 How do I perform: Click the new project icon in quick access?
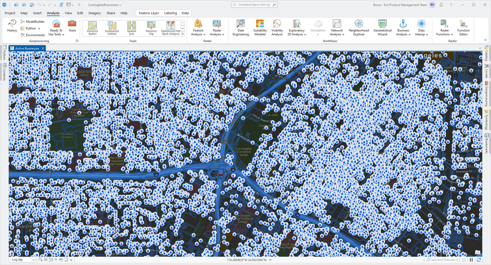coord(16,5)
